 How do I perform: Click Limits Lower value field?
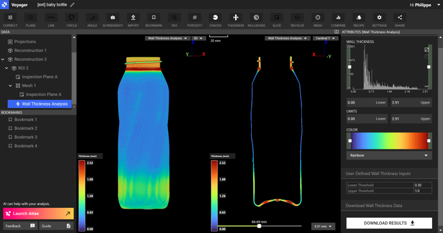pyautogui.click(x=367, y=118)
